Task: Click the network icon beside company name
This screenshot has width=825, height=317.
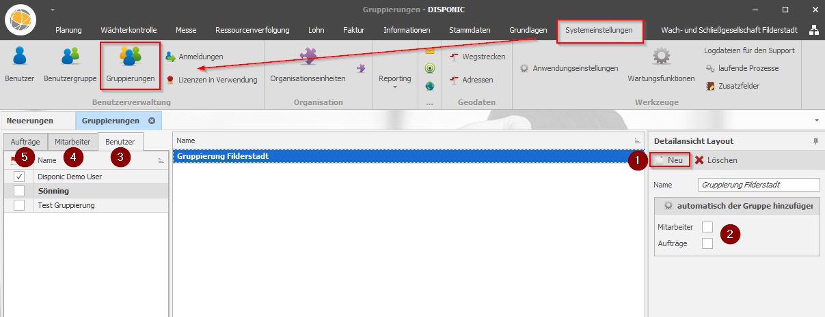Action: click(813, 30)
